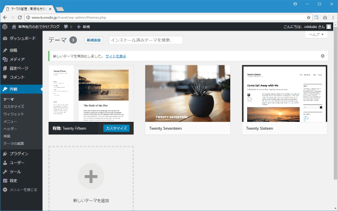The image size is (338, 211).
Task: Open the comments bubble in admin bar
Action: click(x=65, y=27)
